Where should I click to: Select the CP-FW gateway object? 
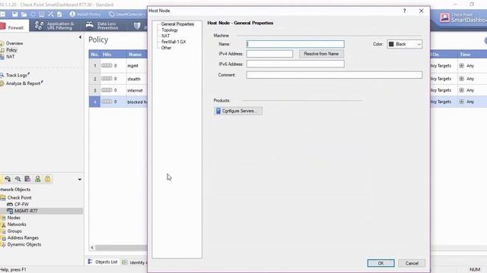[21, 204]
